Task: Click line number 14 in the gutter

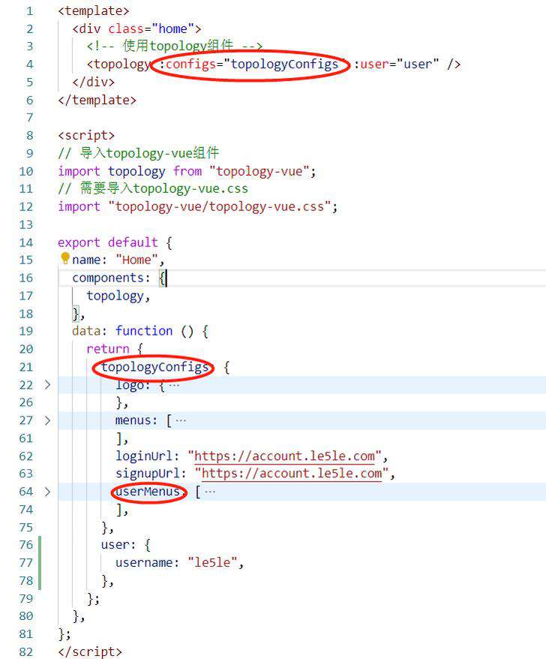Action: pyautogui.click(x=26, y=242)
